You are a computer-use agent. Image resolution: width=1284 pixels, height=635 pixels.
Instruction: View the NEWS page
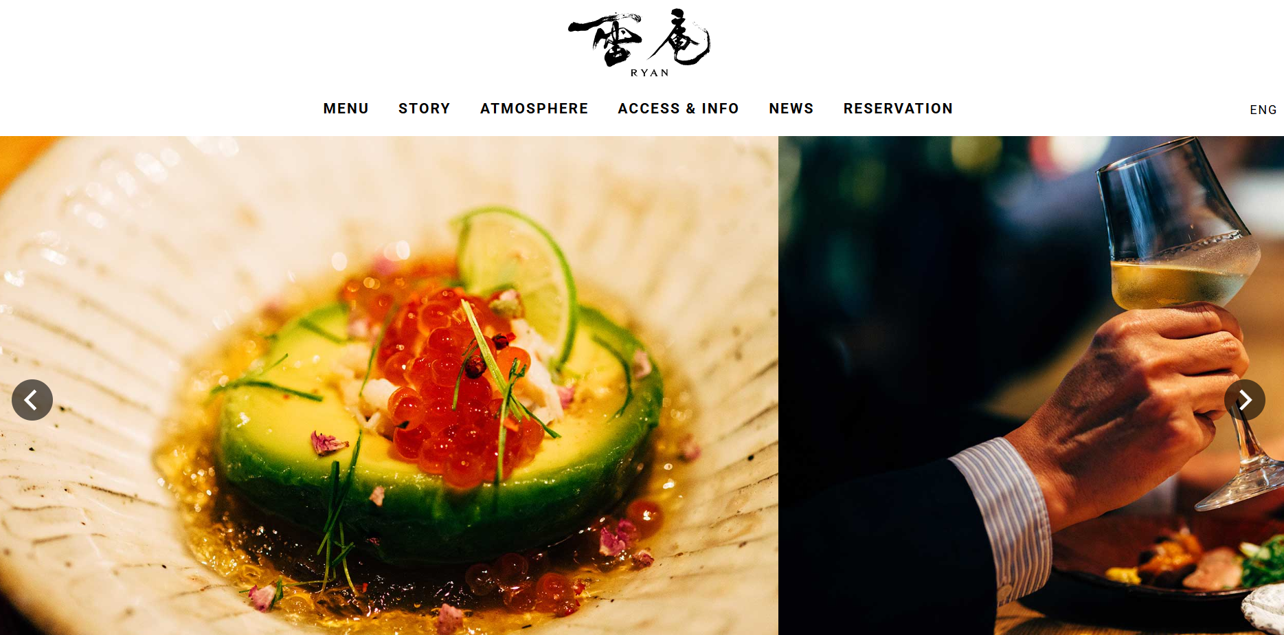791,109
